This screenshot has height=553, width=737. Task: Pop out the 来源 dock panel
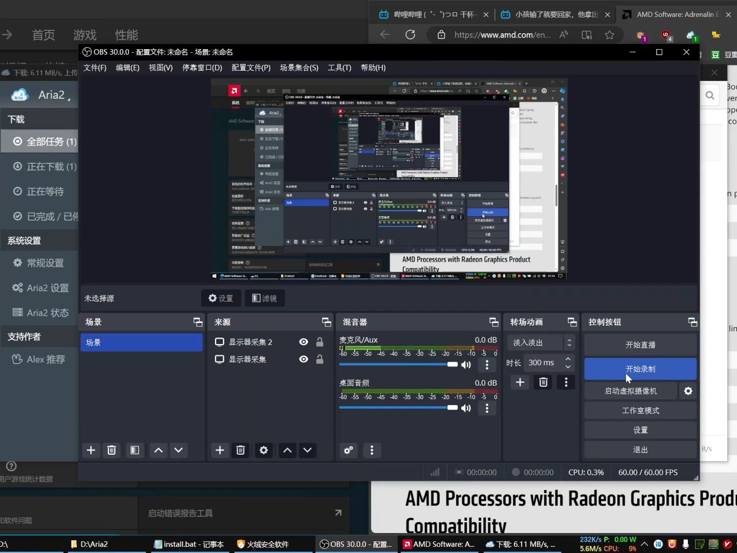pyautogui.click(x=327, y=322)
